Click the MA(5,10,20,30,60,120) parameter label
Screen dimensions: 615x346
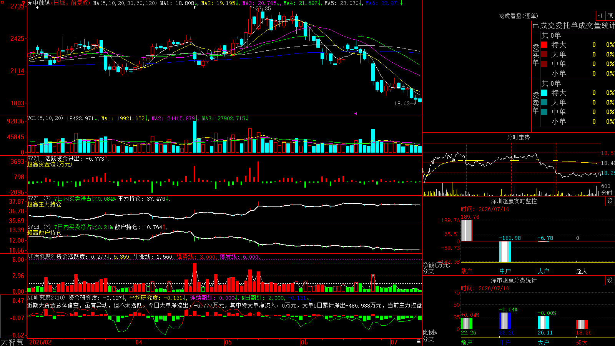pos(125,3)
